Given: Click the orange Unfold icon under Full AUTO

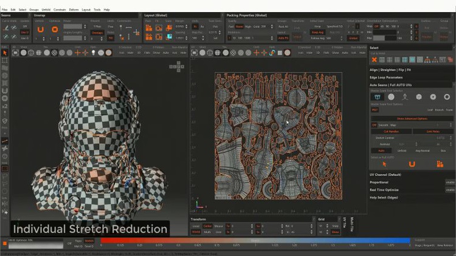Looking at the screenshot, I should [x=412, y=164].
